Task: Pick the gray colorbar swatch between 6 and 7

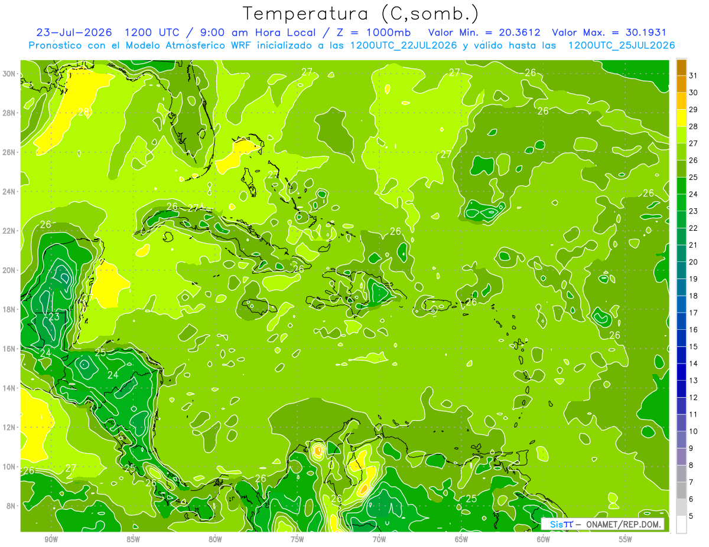Action: click(681, 490)
